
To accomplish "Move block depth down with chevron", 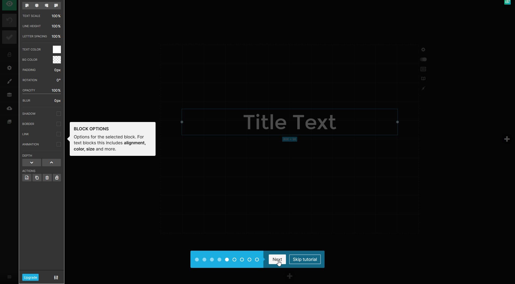I will point(32,163).
